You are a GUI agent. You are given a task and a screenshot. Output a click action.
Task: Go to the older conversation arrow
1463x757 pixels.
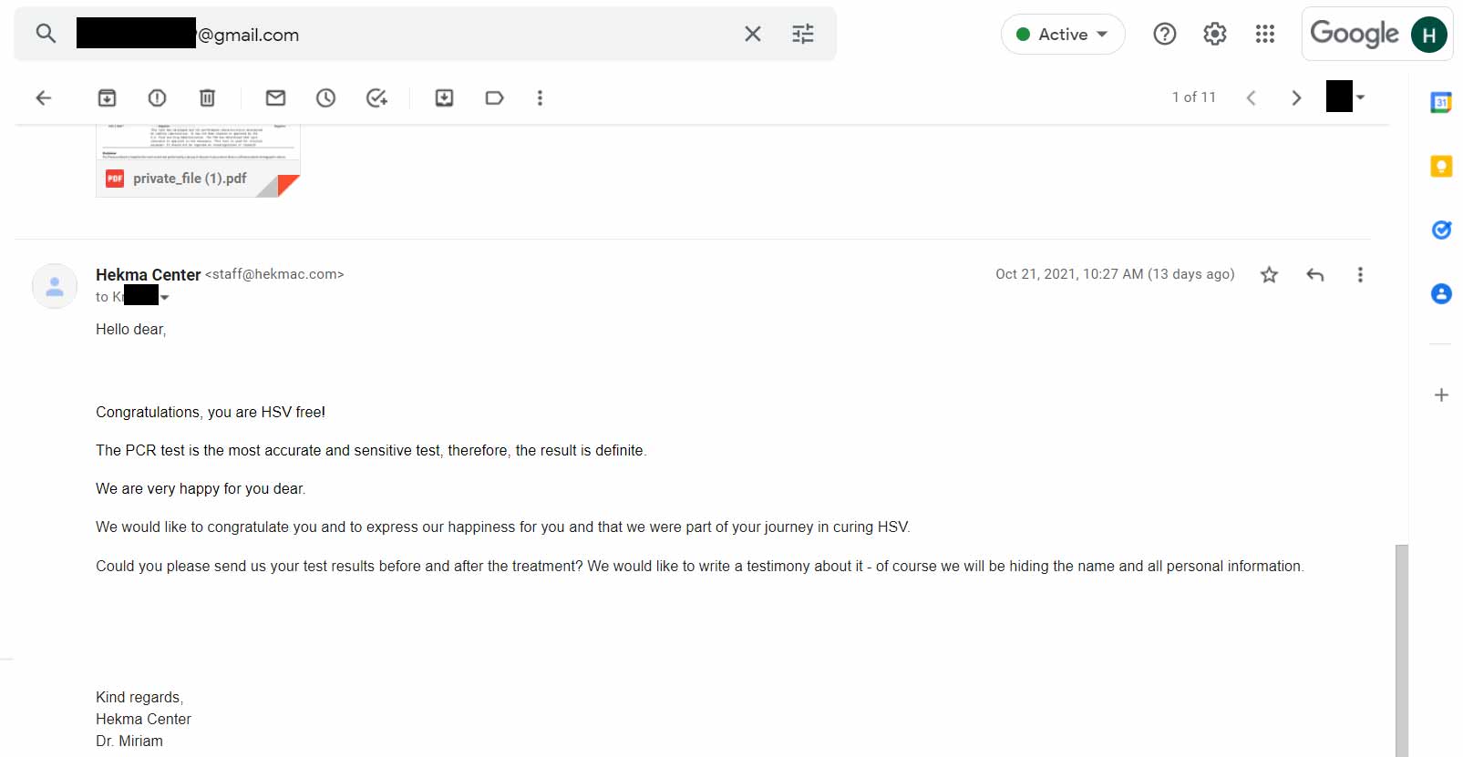(x=1296, y=97)
